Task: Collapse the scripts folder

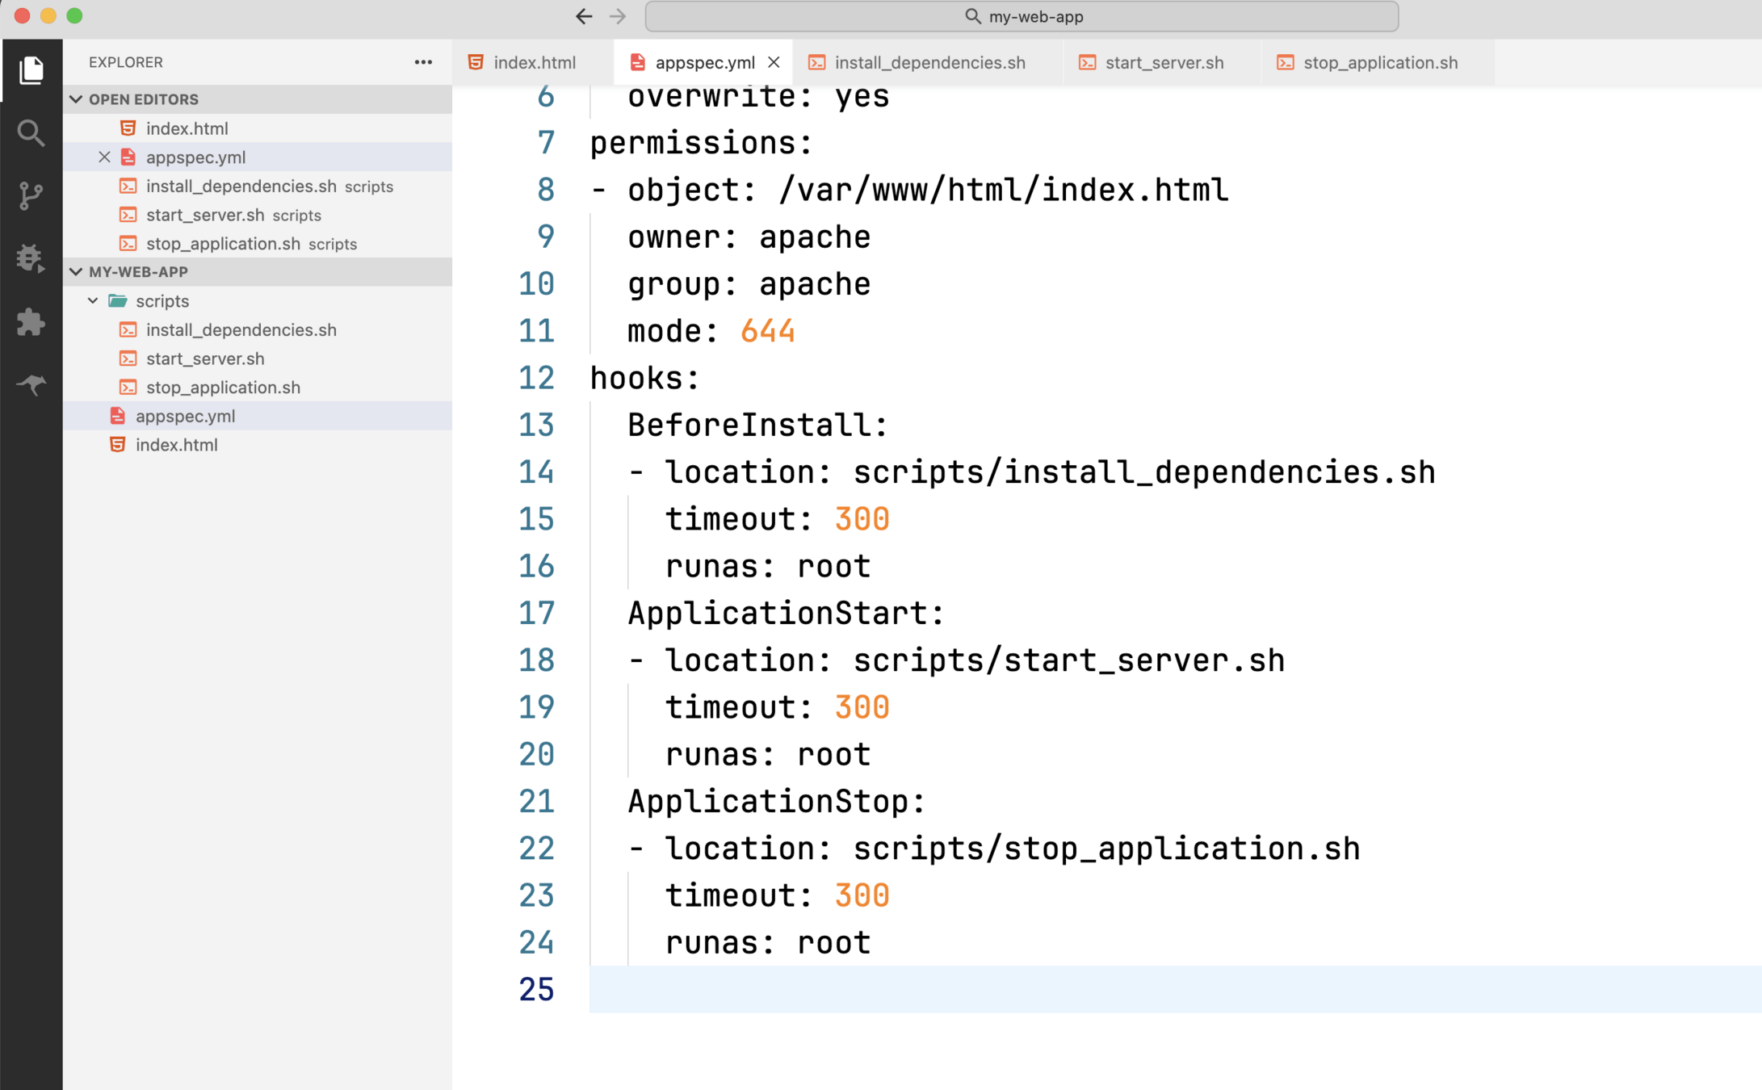Action: [x=93, y=301]
